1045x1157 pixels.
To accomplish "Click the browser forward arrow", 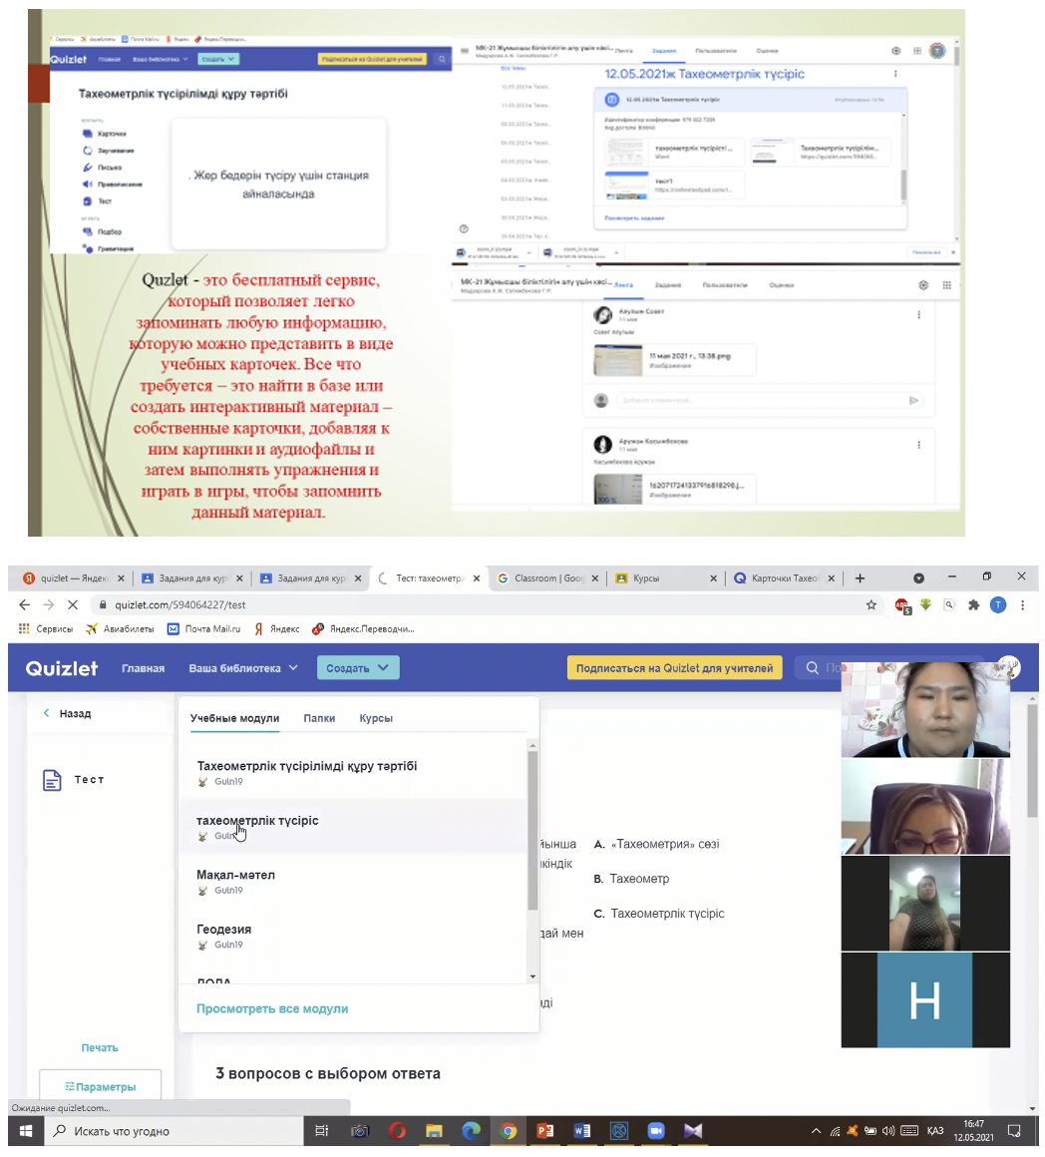I will tap(49, 605).
